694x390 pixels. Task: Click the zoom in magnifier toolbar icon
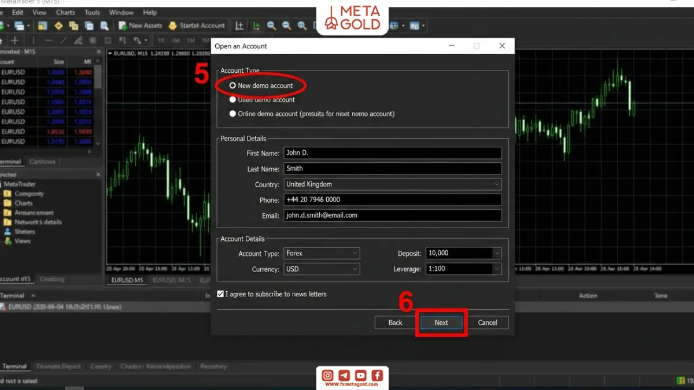click(x=271, y=25)
